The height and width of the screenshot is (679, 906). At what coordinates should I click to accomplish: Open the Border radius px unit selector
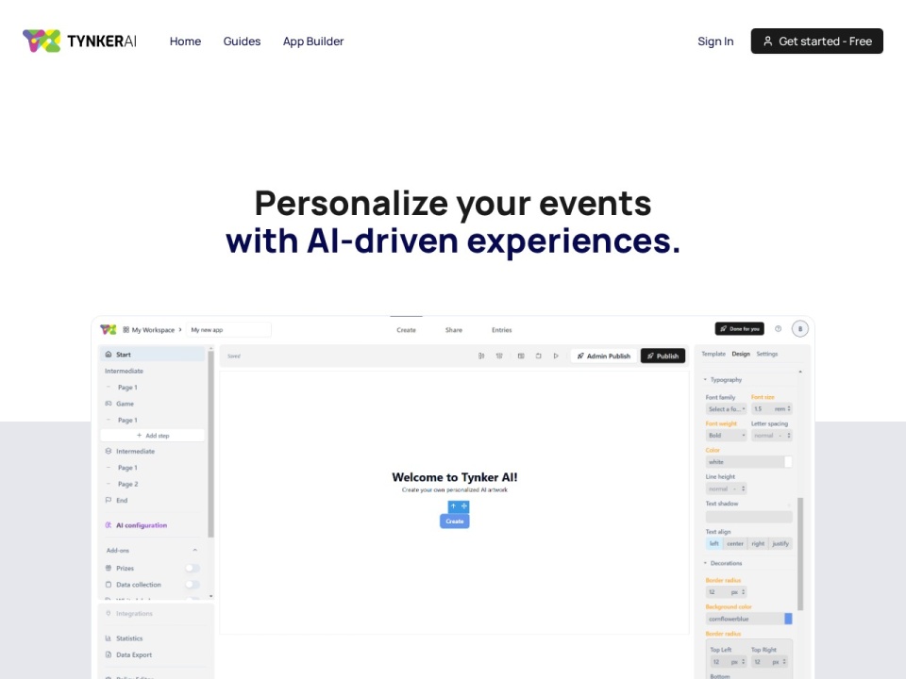pyautogui.click(x=738, y=592)
